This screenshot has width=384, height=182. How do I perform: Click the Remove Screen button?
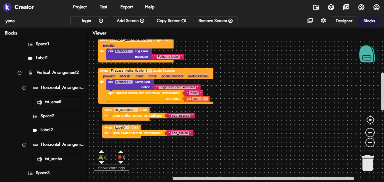[215, 21]
